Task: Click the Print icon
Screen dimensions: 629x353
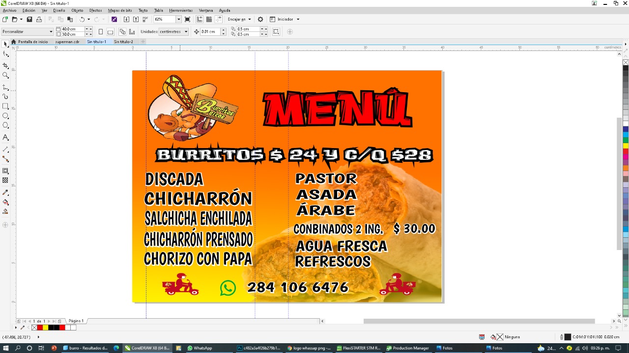Action: 39,20
